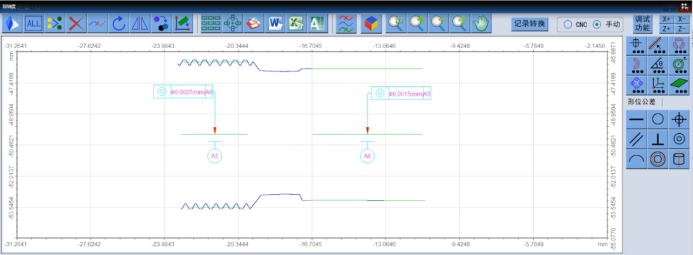693x255 pixels.
Task: Click the mirror flip icon
Action: coord(139,24)
